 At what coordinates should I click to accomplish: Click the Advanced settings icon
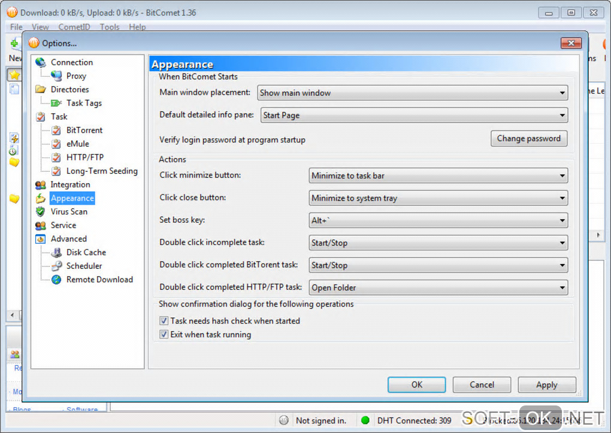[41, 239]
